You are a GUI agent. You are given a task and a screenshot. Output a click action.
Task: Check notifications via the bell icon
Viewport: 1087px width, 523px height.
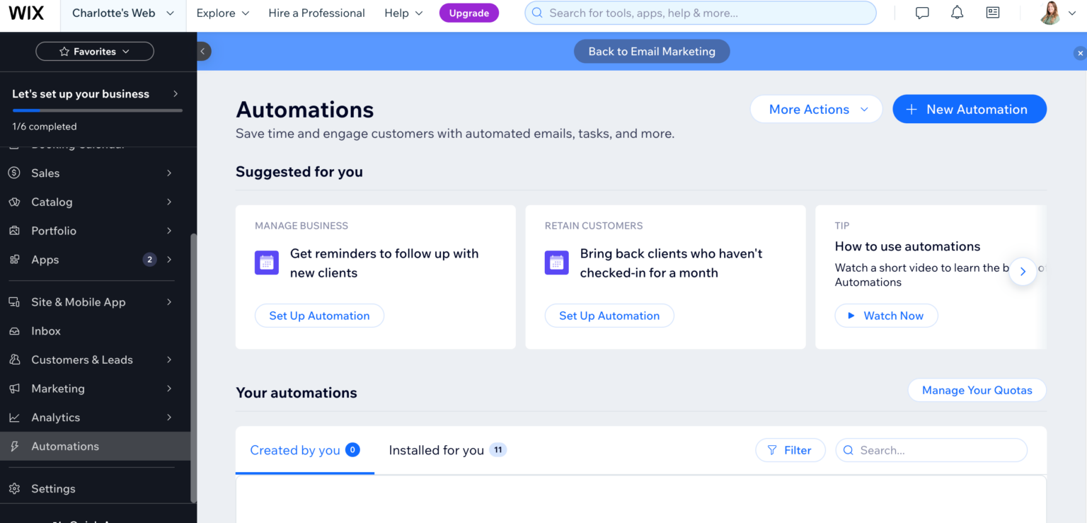(957, 12)
